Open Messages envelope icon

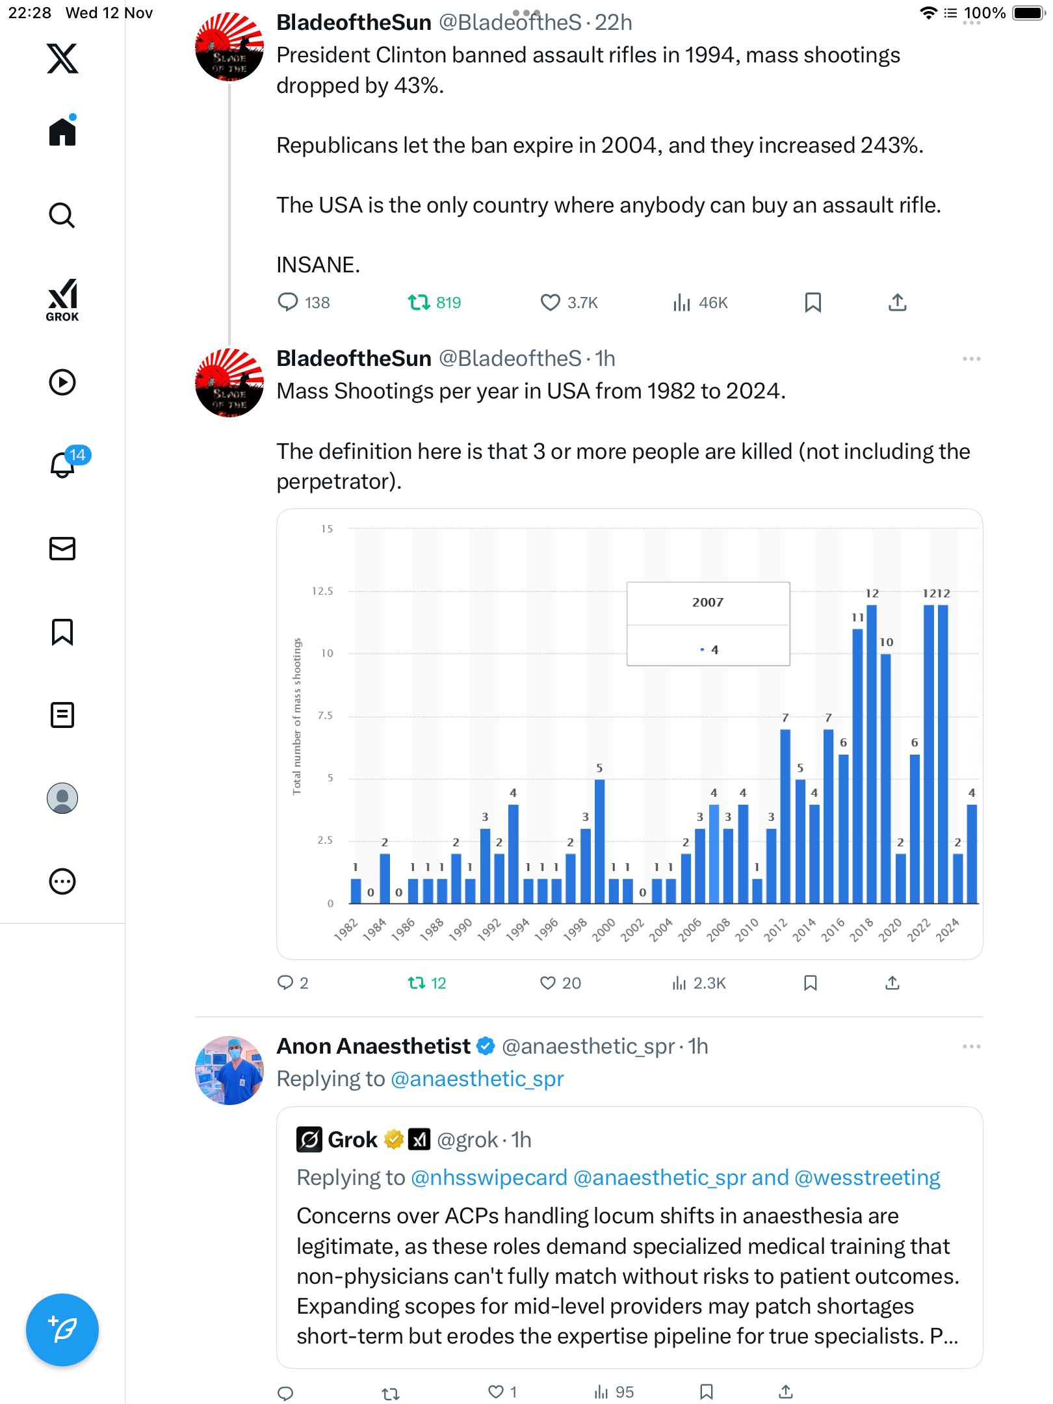point(62,549)
